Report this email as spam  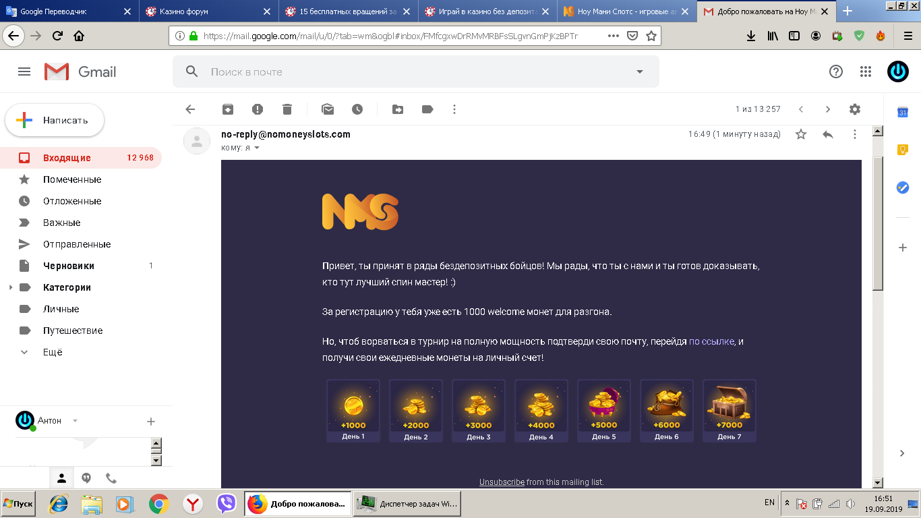tap(258, 109)
